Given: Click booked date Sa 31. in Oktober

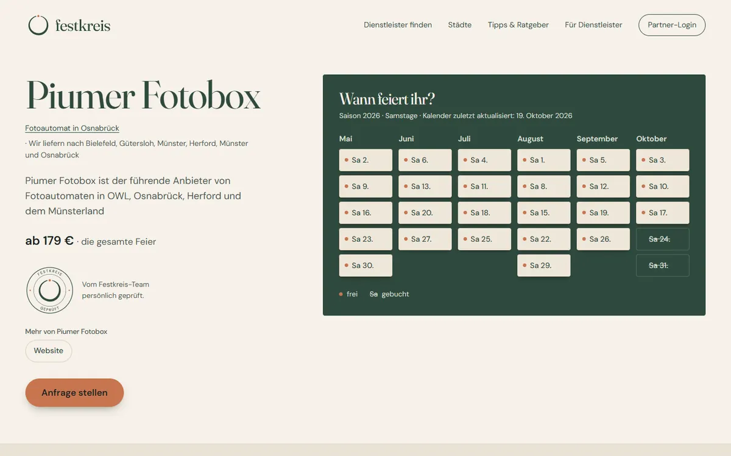Looking at the screenshot, I should click(663, 266).
